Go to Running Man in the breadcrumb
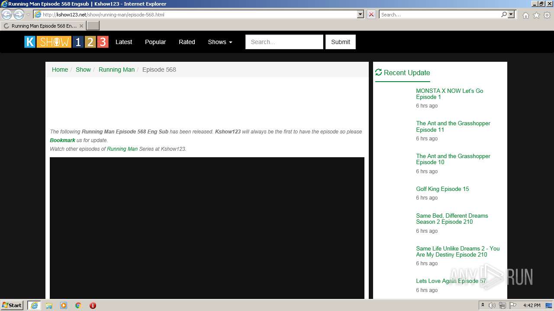The height and width of the screenshot is (311, 554). (116, 70)
